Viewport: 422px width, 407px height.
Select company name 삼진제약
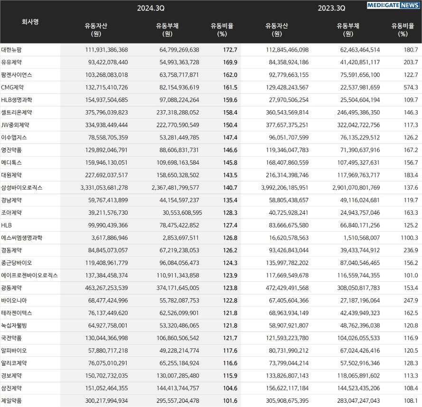click(x=11, y=388)
